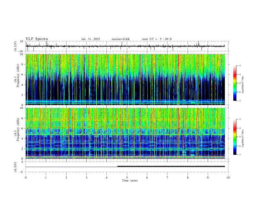The image size is (257, 199).
Task: Click the thick ch.3 trace segment
Action: point(171,166)
